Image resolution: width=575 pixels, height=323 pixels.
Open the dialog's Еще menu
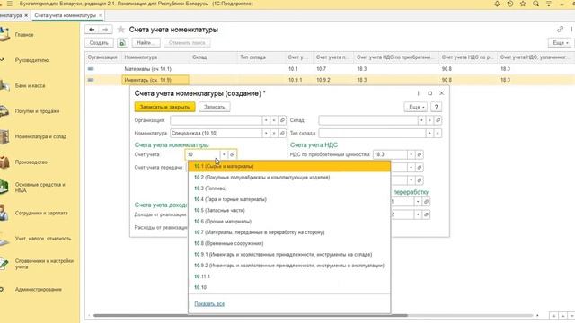click(x=415, y=107)
